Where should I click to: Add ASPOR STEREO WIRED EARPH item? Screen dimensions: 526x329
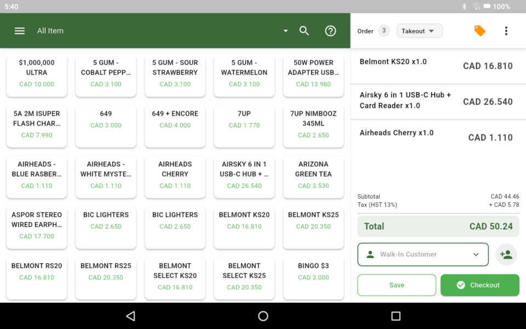point(37,228)
